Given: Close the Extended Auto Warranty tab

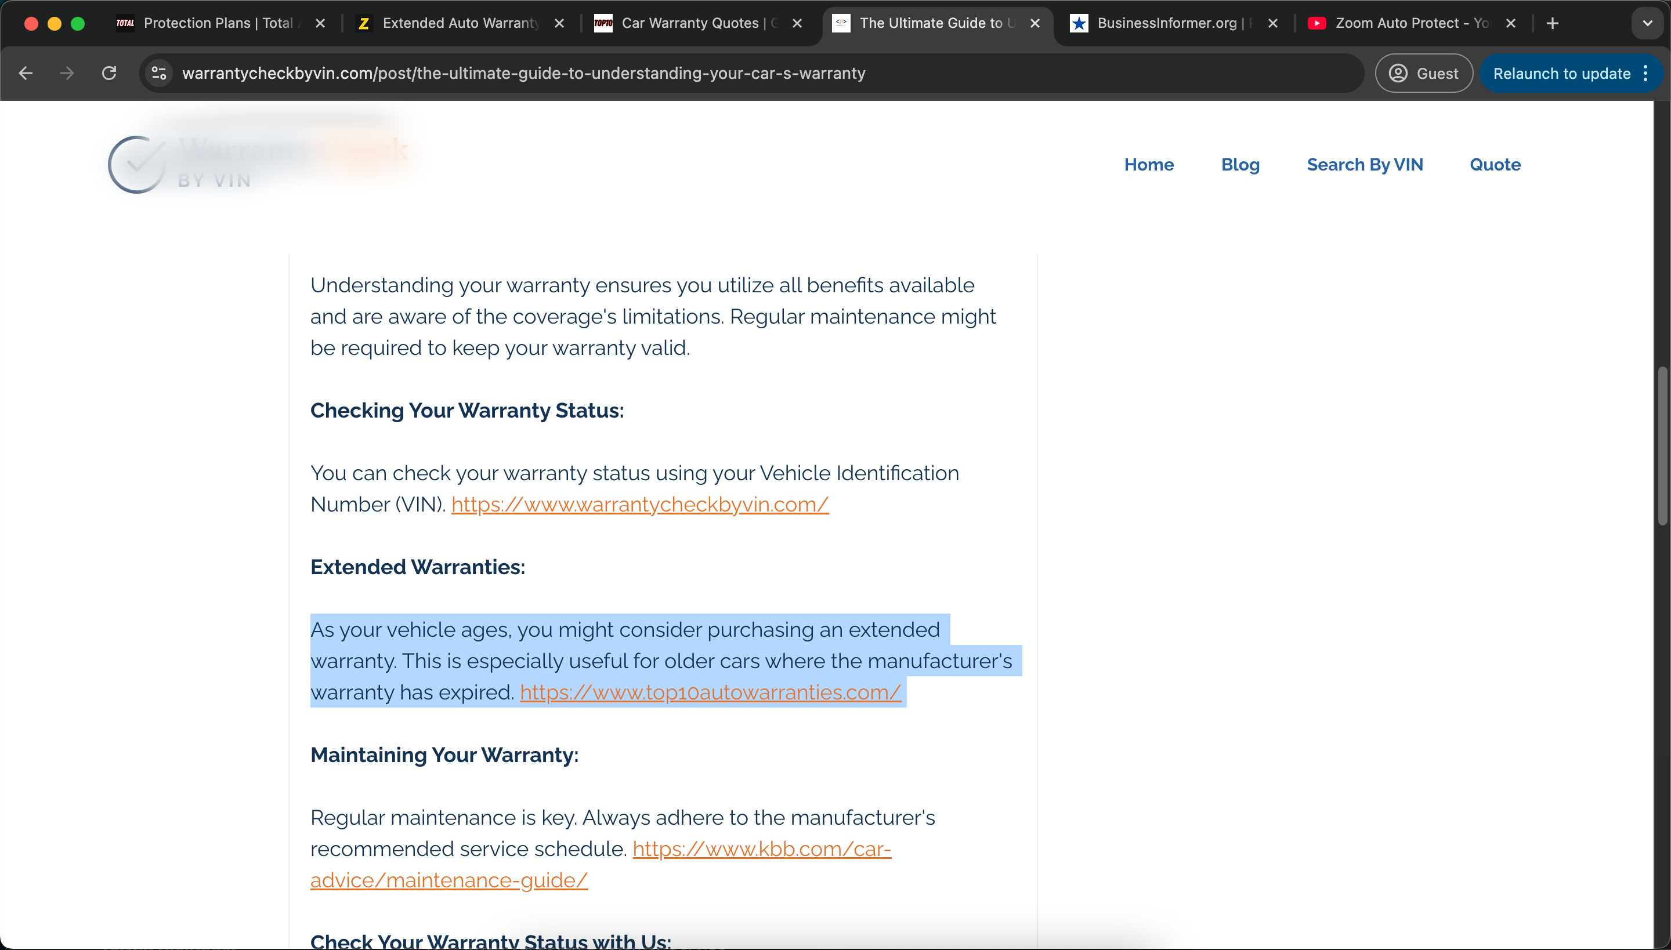Looking at the screenshot, I should click(x=559, y=23).
